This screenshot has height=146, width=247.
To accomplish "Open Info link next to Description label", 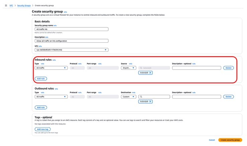I will pos(47,37).
